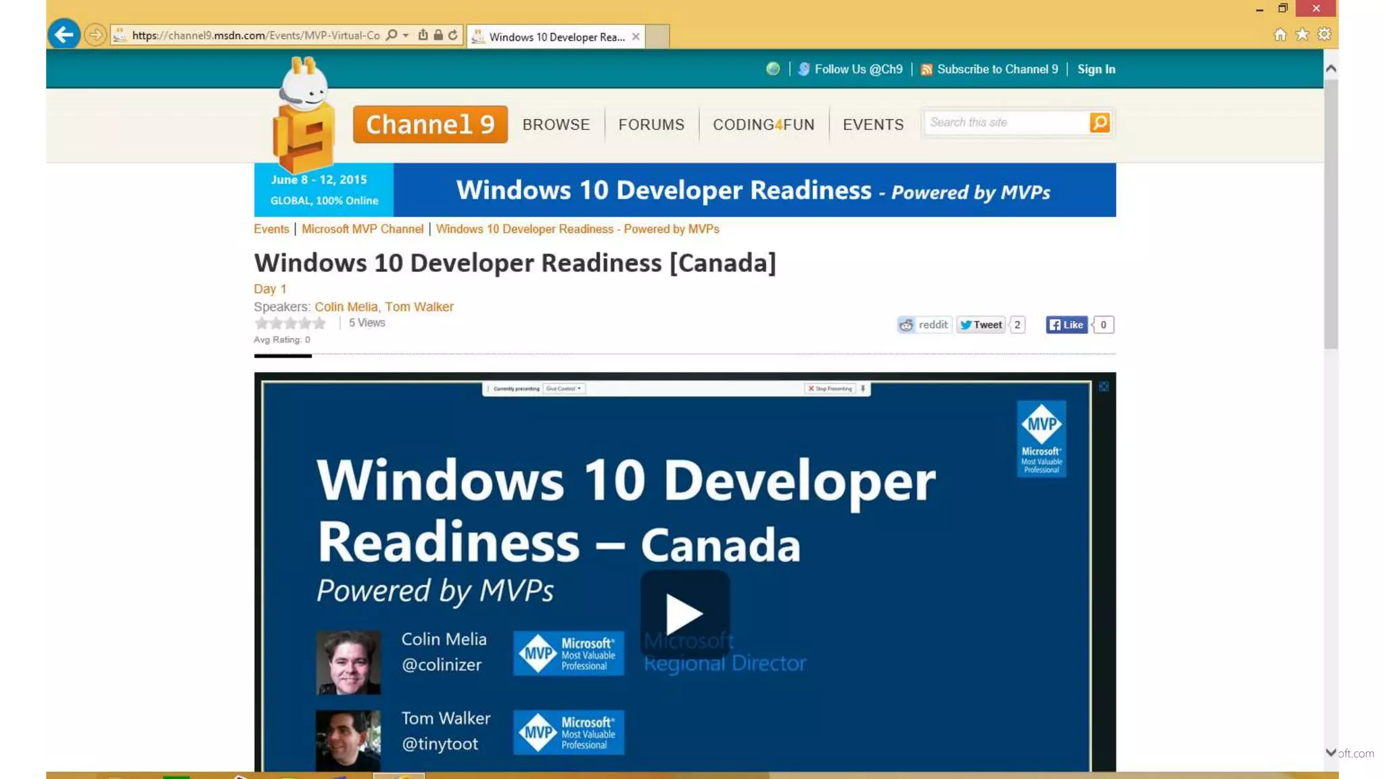The width and height of the screenshot is (1385, 779).
Task: Click the Search this site field
Action: [x=1006, y=122]
